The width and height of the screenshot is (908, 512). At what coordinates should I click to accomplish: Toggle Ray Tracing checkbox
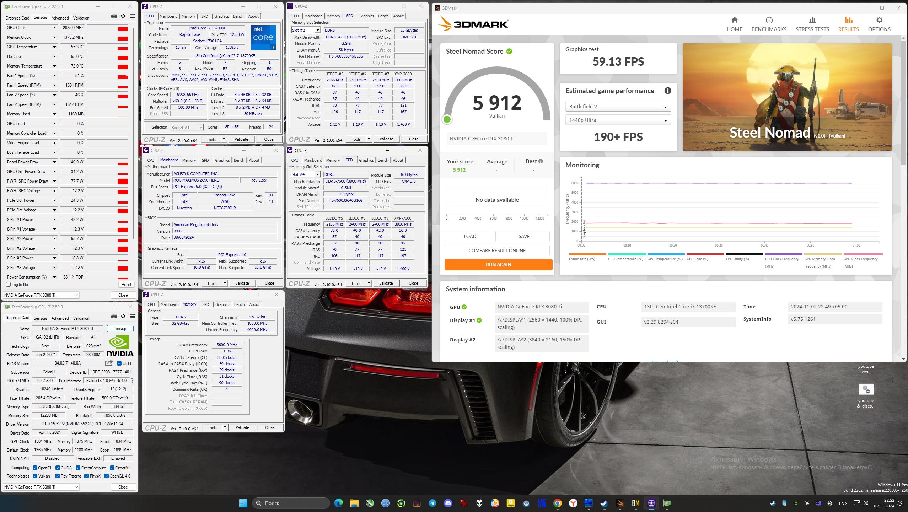point(57,476)
